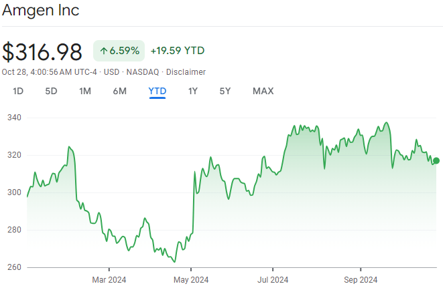
Task: Click the Sep 2024 axis label
Action: [361, 280]
